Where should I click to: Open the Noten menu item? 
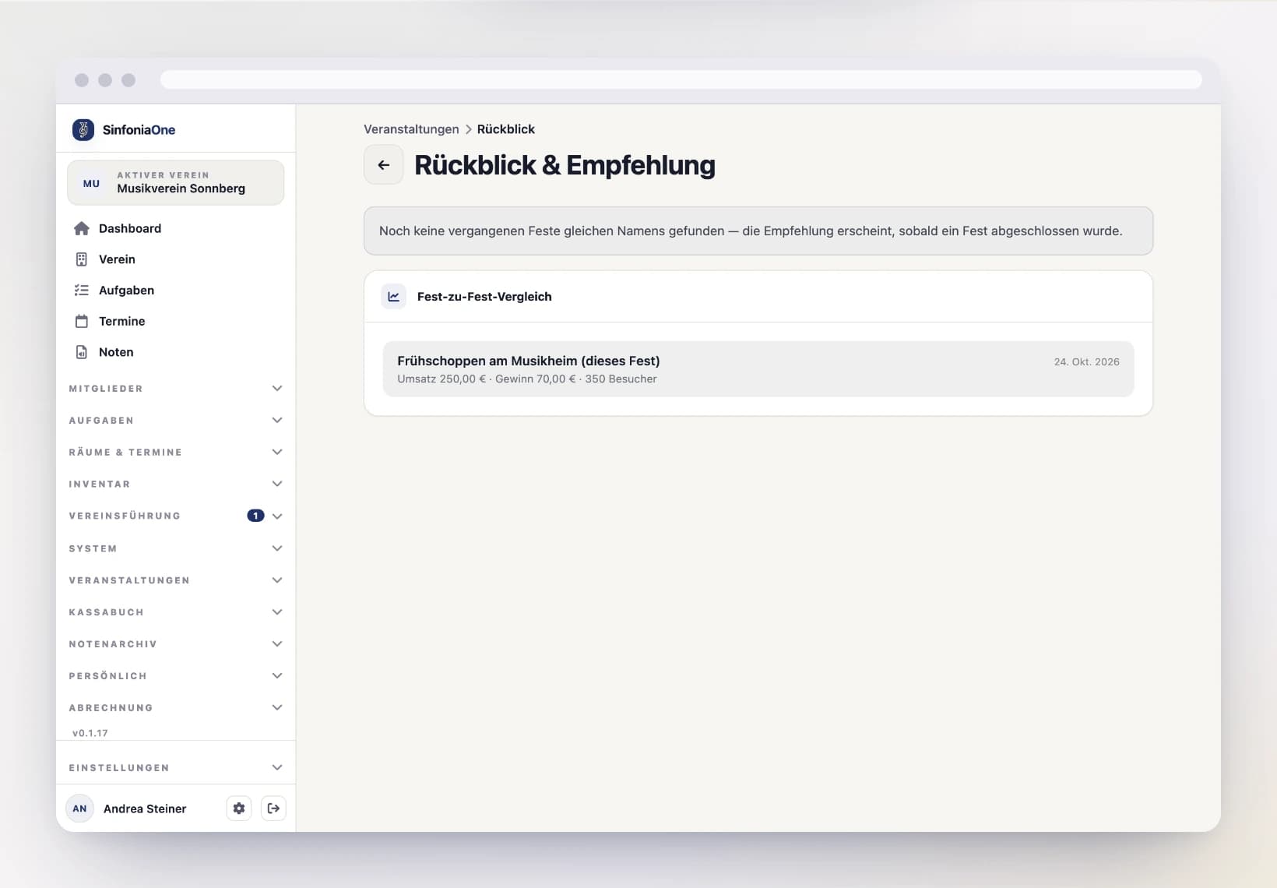coord(176,352)
